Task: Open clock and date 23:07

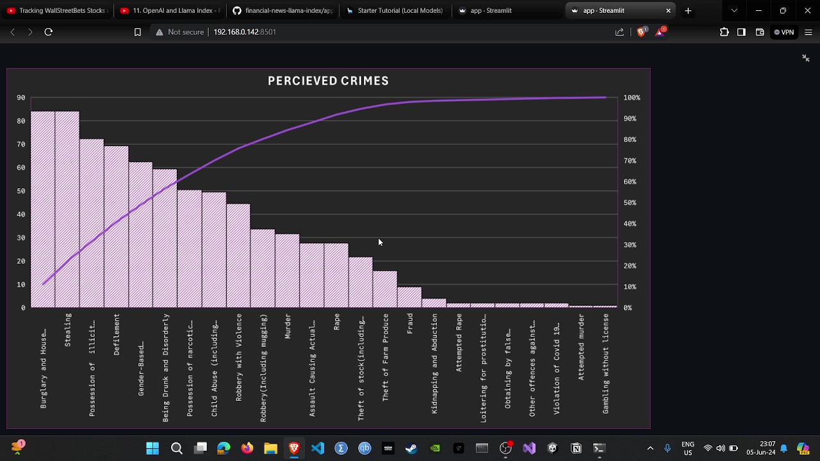Action: coord(761,448)
